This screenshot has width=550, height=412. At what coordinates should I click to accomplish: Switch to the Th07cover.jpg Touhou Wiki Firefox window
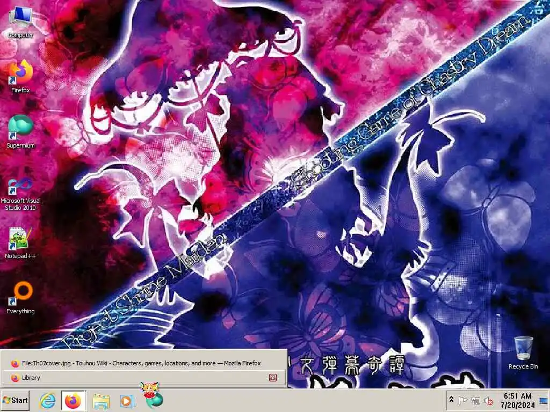(x=143, y=363)
